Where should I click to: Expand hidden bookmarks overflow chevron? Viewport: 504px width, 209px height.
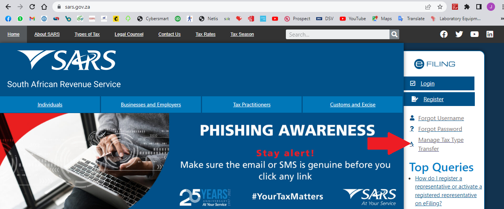pyautogui.click(x=501, y=18)
